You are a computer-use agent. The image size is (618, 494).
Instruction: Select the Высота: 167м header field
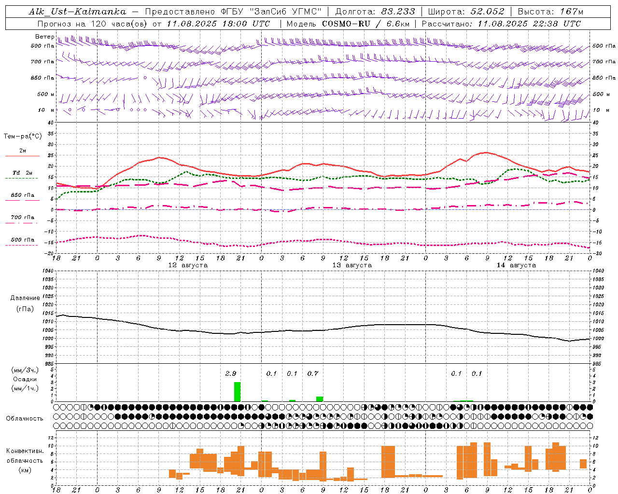(x=550, y=12)
